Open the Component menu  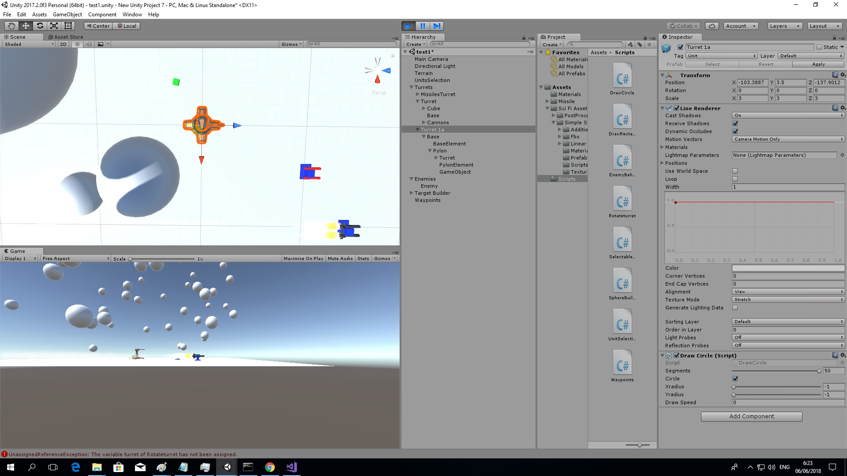click(102, 15)
